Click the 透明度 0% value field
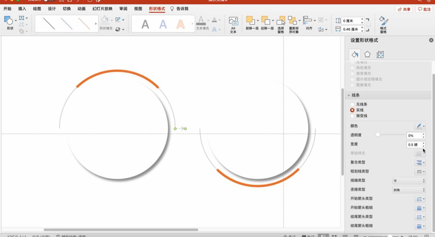The image size is (435, 237). [x=414, y=136]
